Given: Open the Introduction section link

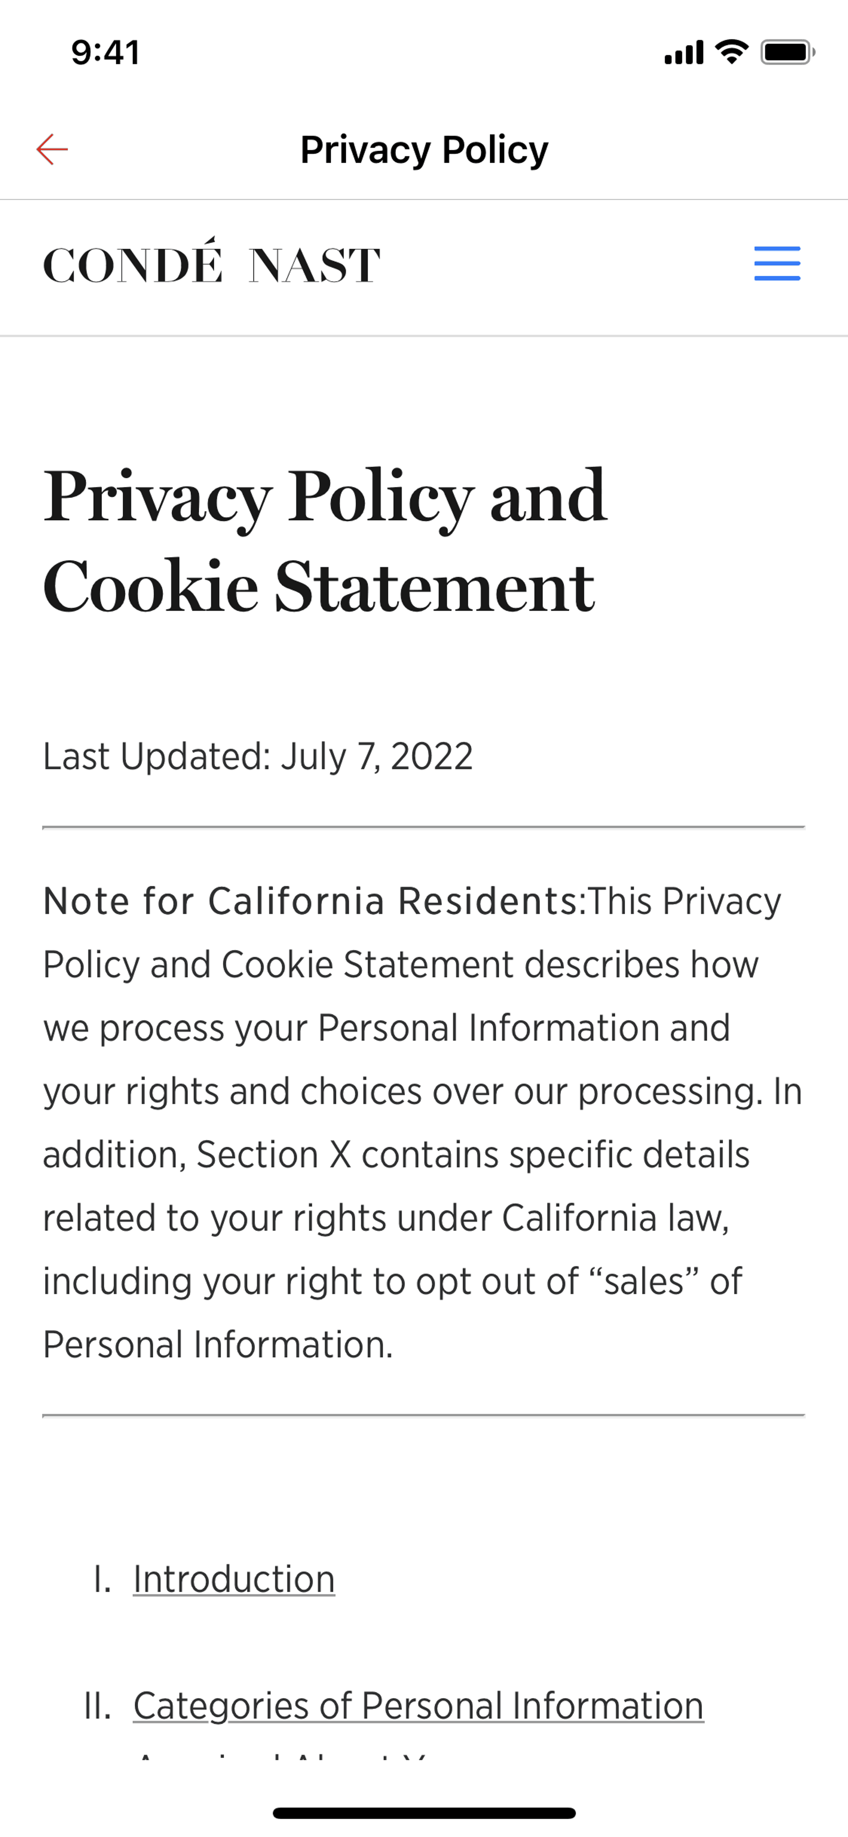Looking at the screenshot, I should [234, 1579].
